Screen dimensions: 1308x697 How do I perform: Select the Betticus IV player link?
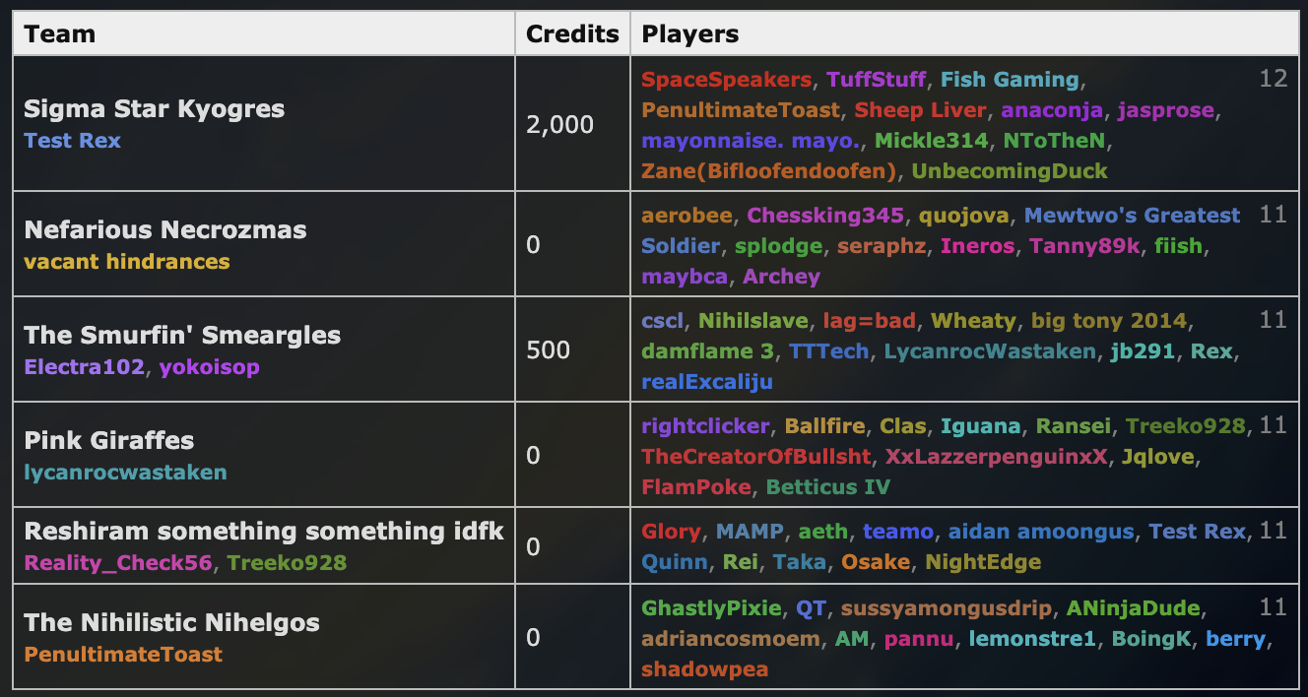coord(828,487)
